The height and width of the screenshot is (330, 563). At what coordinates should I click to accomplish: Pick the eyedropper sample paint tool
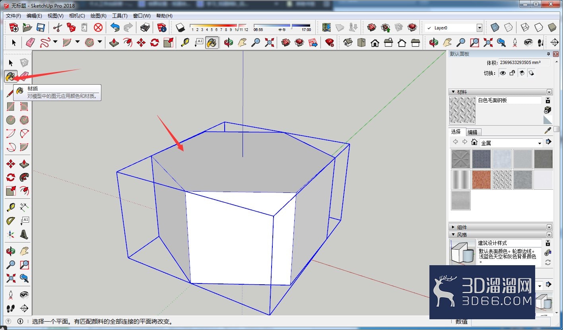click(547, 131)
